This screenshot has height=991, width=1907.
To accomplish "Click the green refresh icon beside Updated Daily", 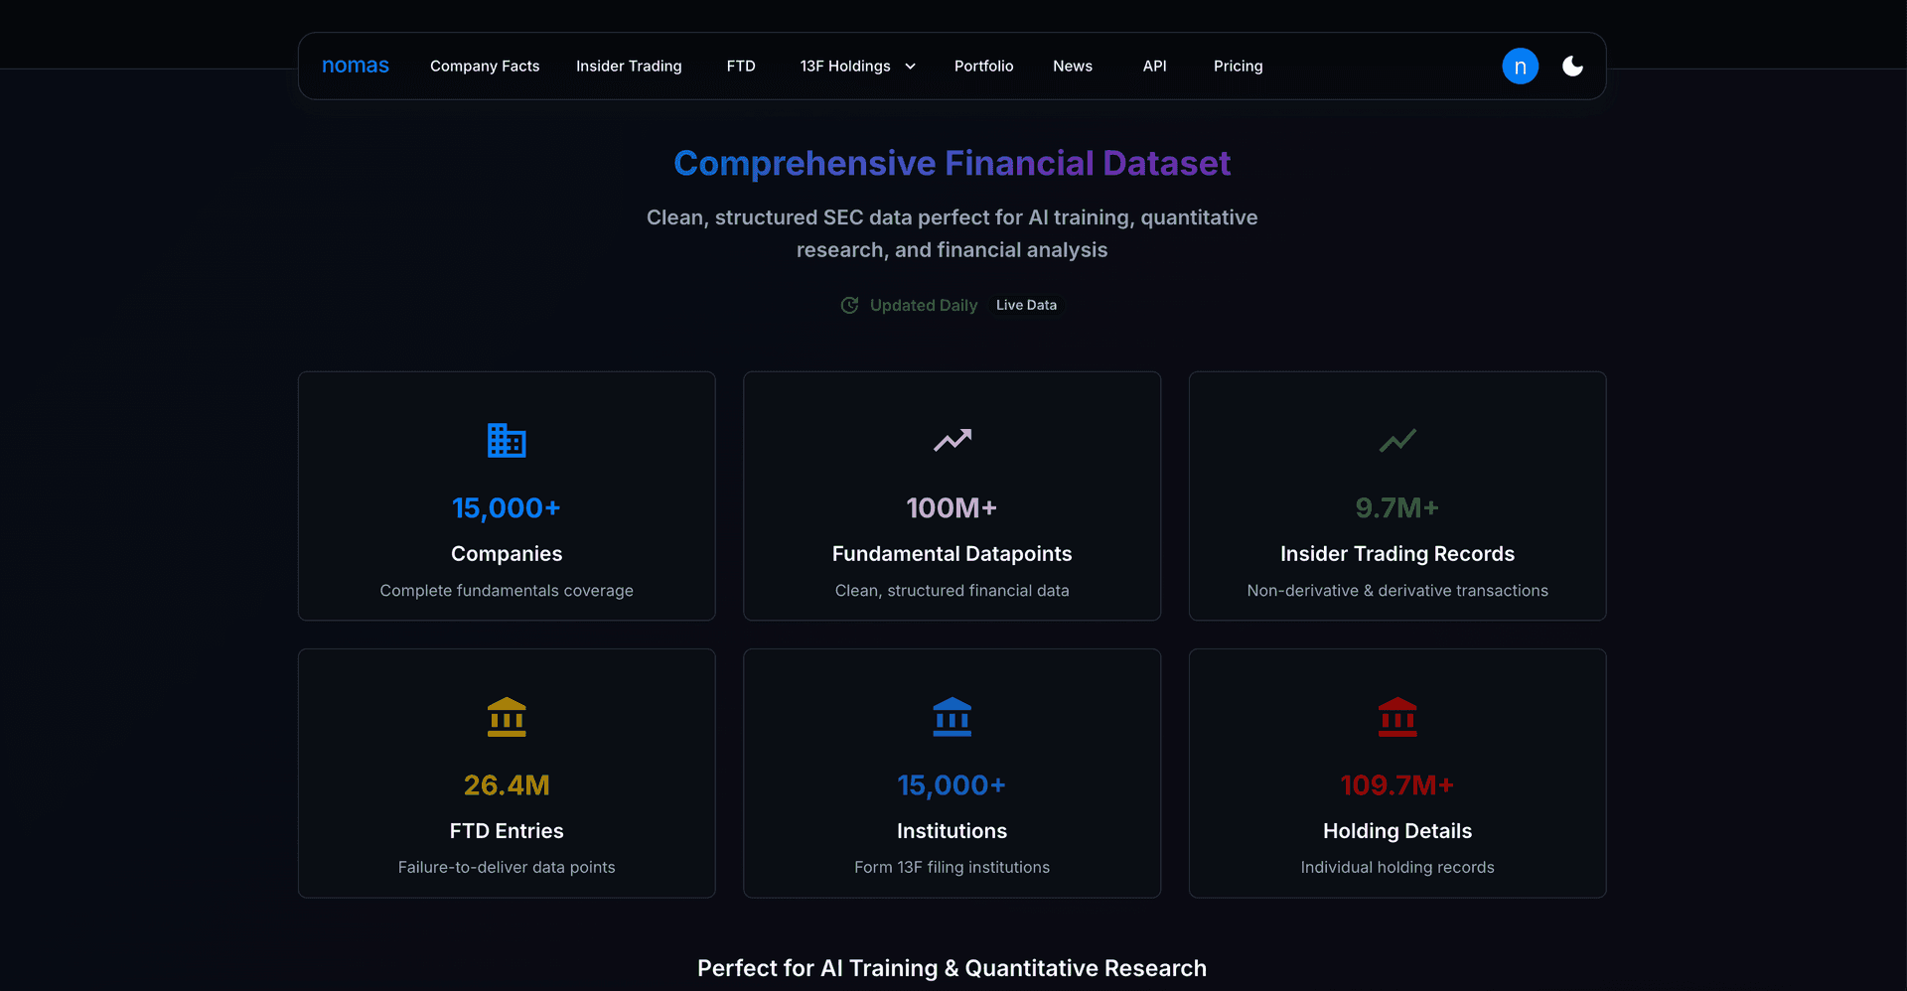I will pos(849,305).
